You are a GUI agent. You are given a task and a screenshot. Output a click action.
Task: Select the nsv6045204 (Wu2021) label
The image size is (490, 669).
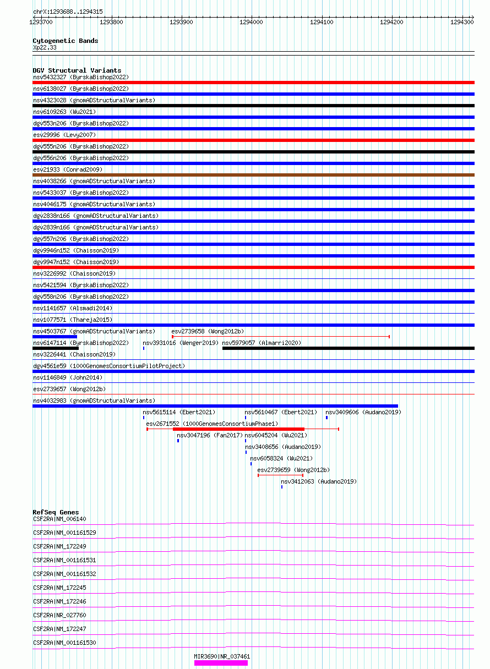[276, 435]
